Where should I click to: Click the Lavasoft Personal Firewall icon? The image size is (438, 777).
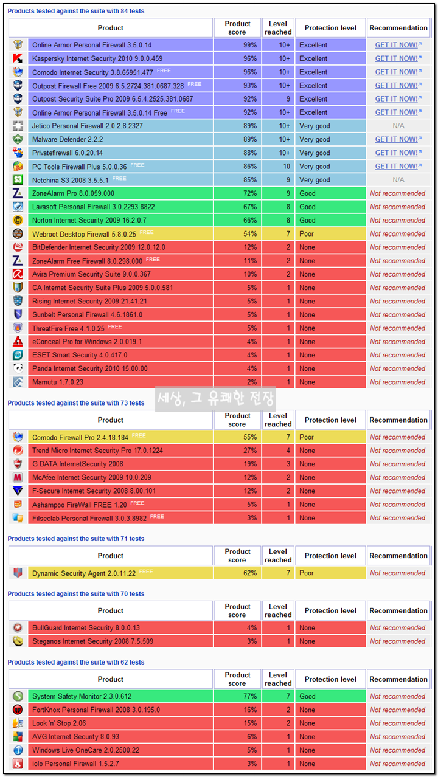coord(18,207)
